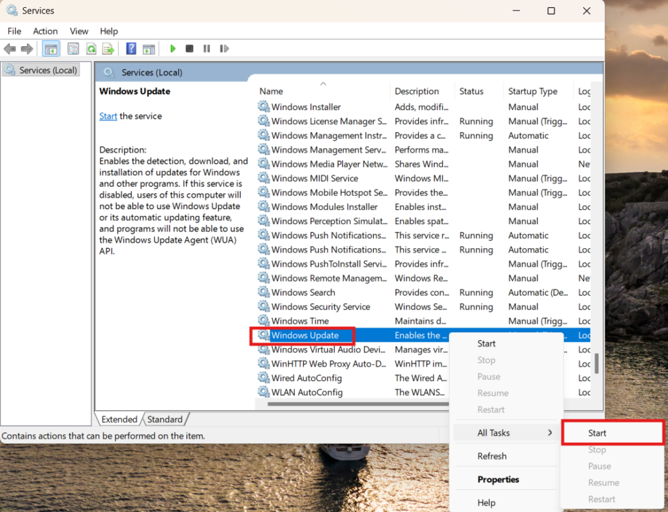Click the Pause Service toolbar icon
The image size is (668, 512).
[x=207, y=48]
